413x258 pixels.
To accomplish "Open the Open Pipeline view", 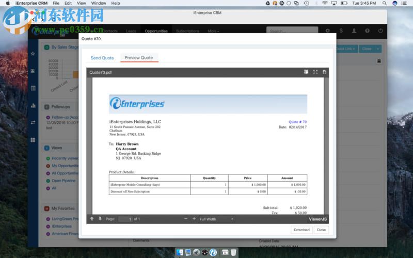I will (x=63, y=181).
